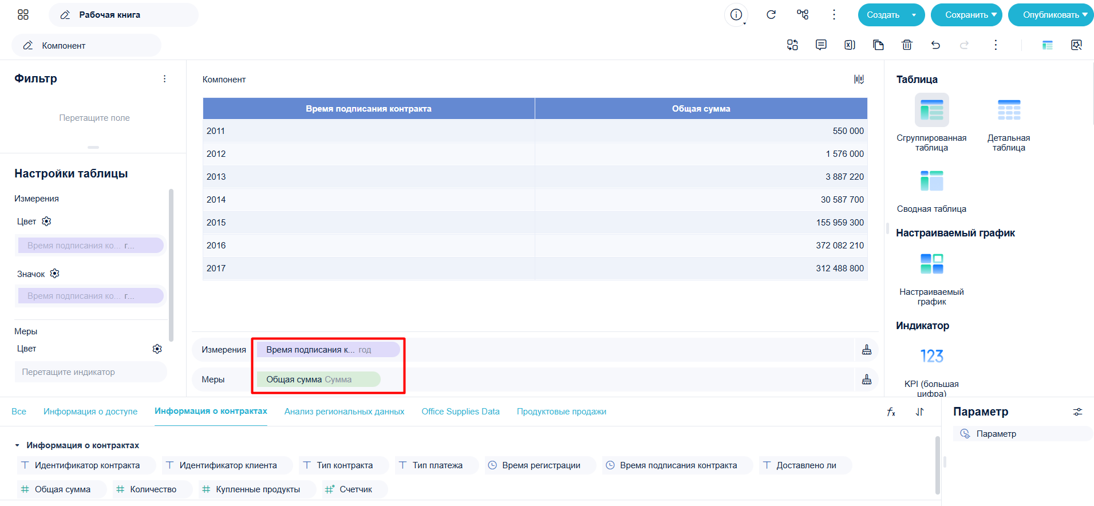
Task: Click the undo arrow icon
Action: click(x=935, y=45)
